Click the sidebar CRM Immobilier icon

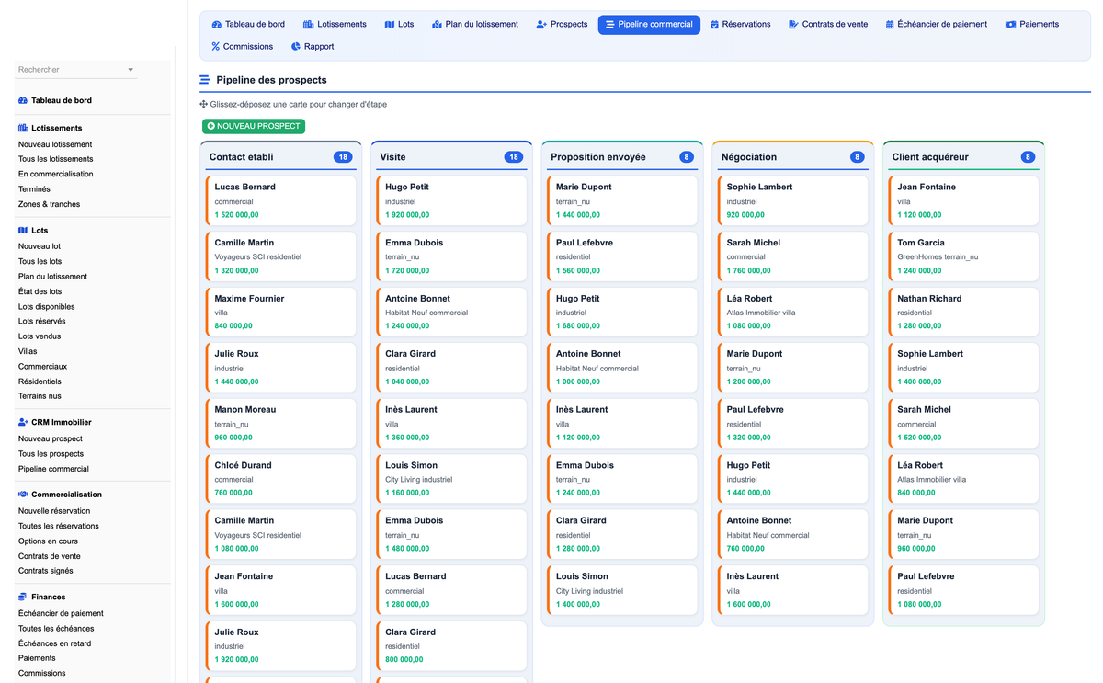click(23, 423)
